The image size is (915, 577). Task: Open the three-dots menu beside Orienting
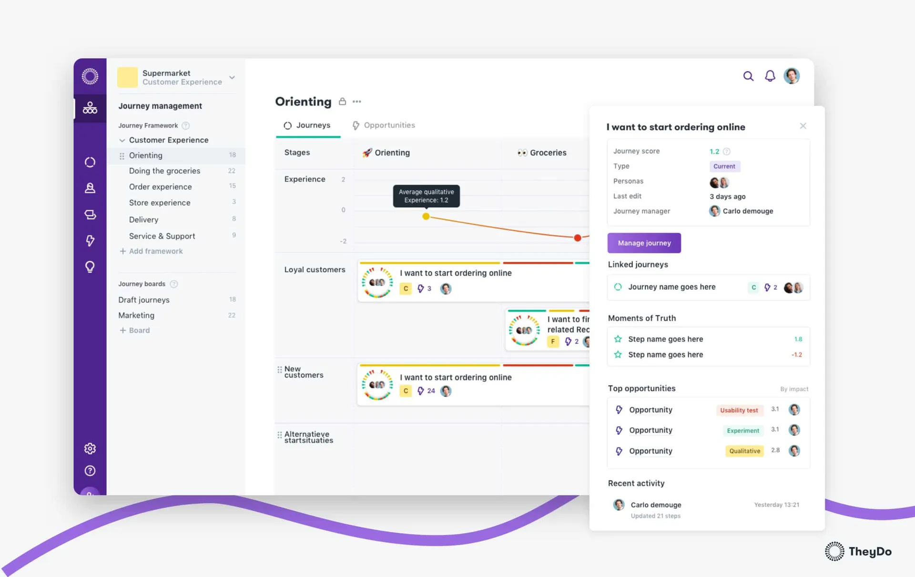point(356,102)
